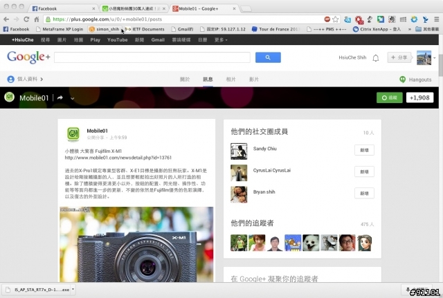Switch to the middle Chinese-titled browser tab
This screenshot has width=443, height=298.
coord(134,8)
